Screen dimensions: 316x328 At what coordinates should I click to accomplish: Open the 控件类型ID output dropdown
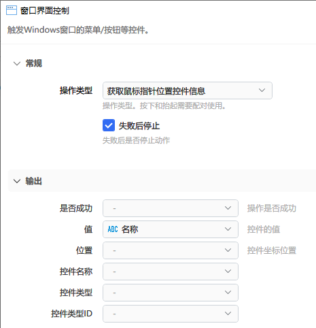(x=171, y=314)
